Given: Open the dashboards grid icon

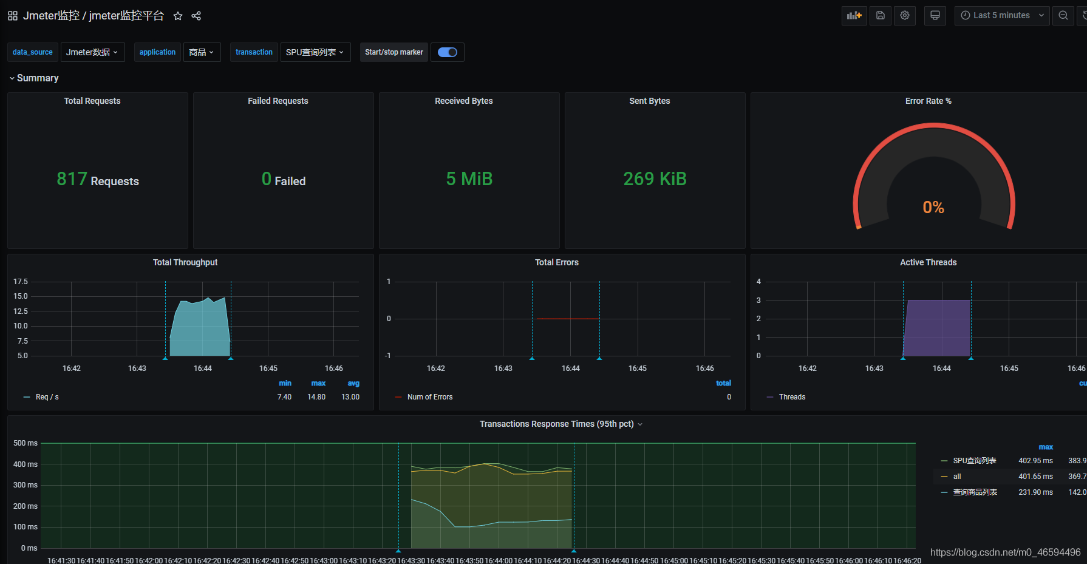Looking at the screenshot, I should [13, 16].
